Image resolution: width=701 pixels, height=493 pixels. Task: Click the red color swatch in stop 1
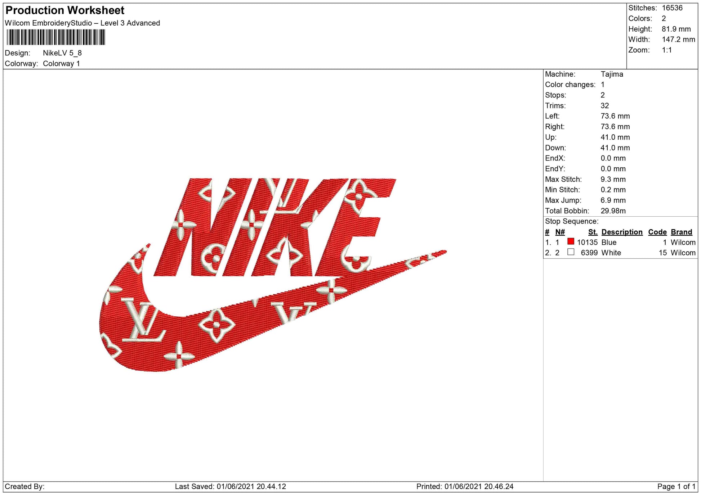[x=571, y=241]
